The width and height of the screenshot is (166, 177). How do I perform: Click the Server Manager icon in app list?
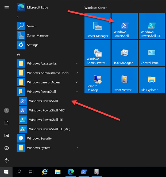(x=21, y=35)
